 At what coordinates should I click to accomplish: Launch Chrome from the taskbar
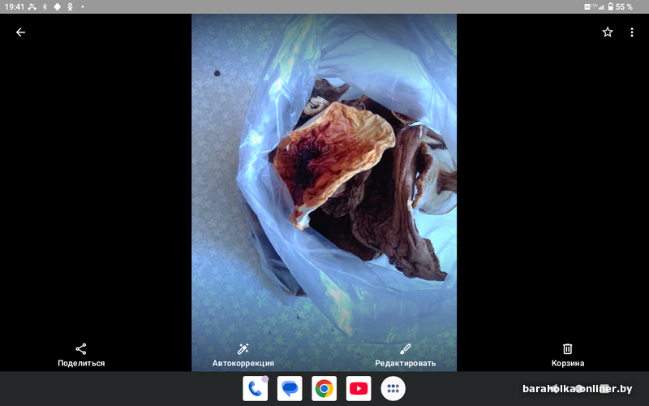coord(324,389)
